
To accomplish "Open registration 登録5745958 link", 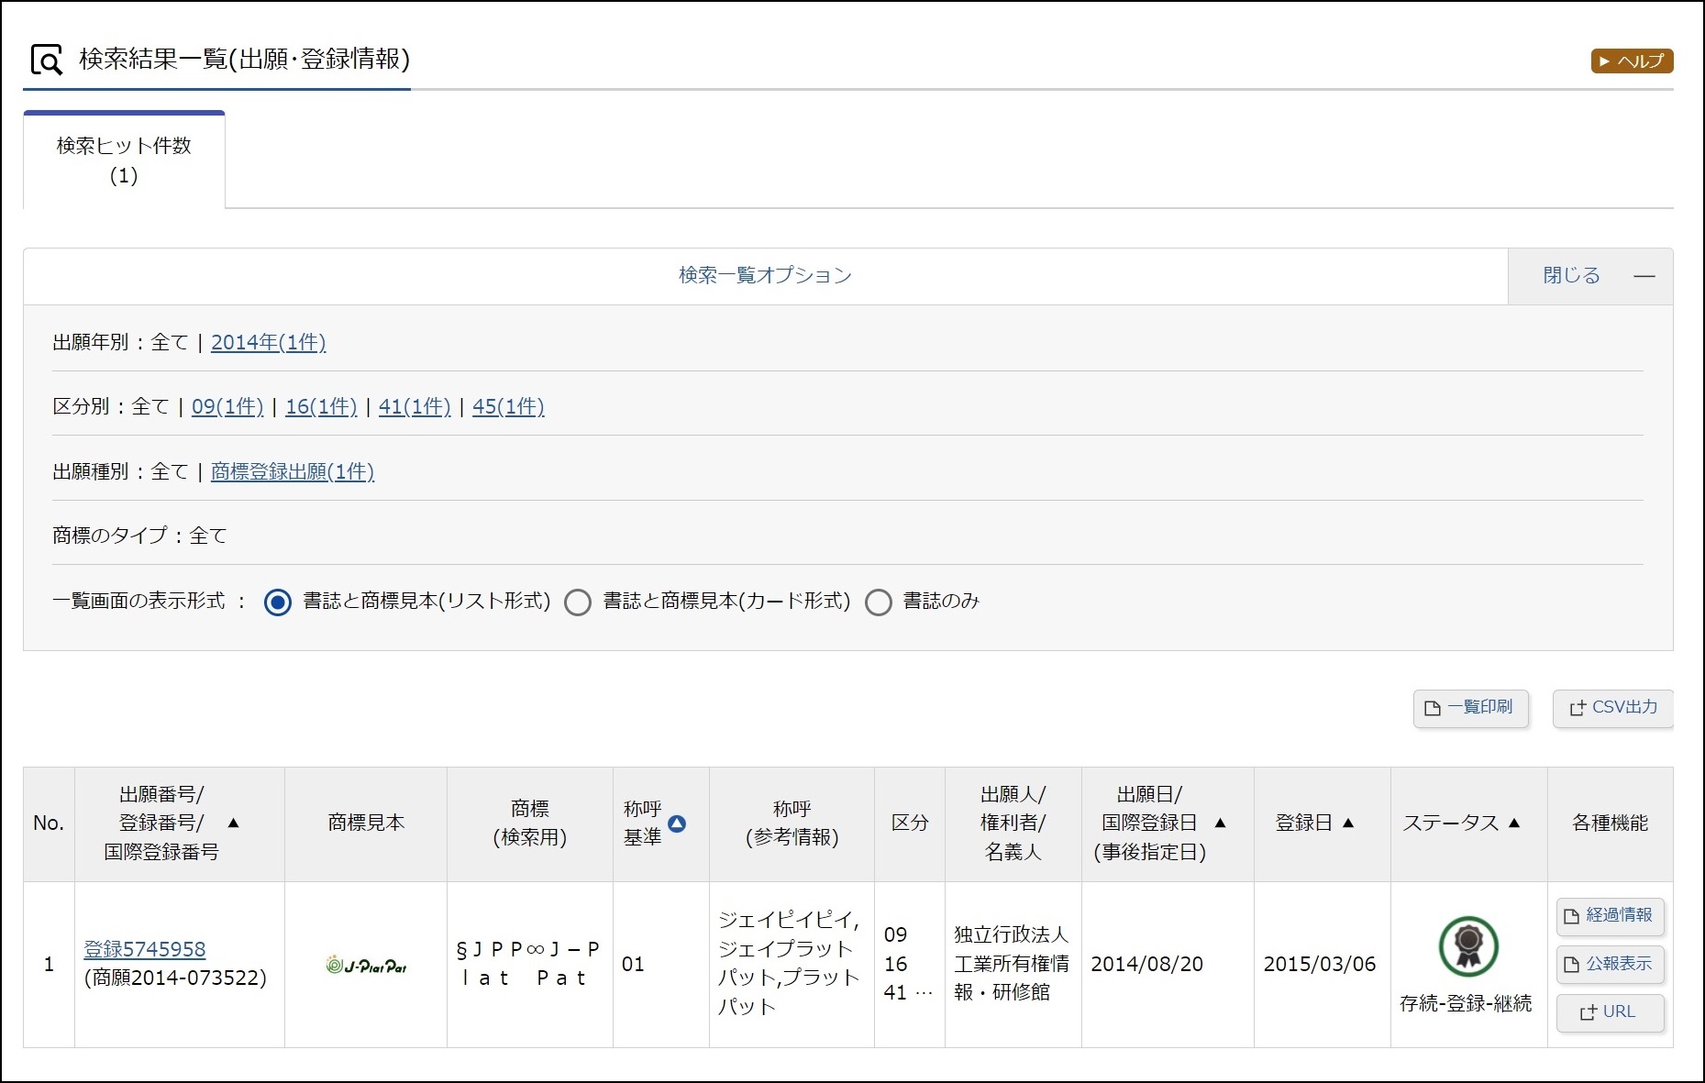I will 145,949.
